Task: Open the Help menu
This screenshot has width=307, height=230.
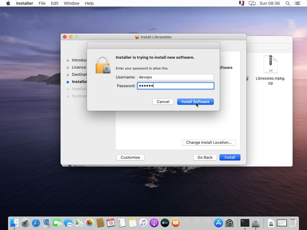Action: (x=89, y=3)
